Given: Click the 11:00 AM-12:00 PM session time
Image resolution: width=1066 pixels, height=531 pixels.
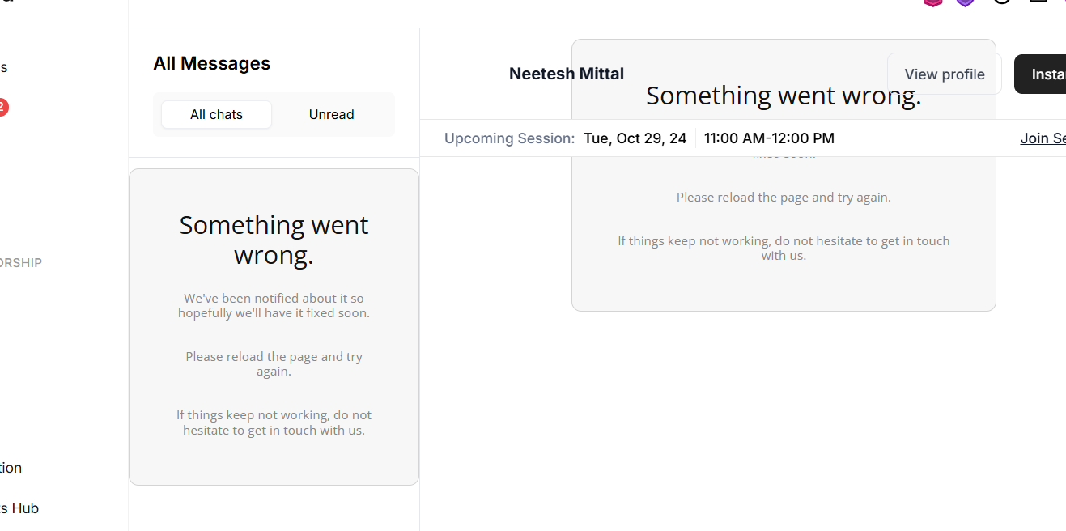Looking at the screenshot, I should pos(769,138).
